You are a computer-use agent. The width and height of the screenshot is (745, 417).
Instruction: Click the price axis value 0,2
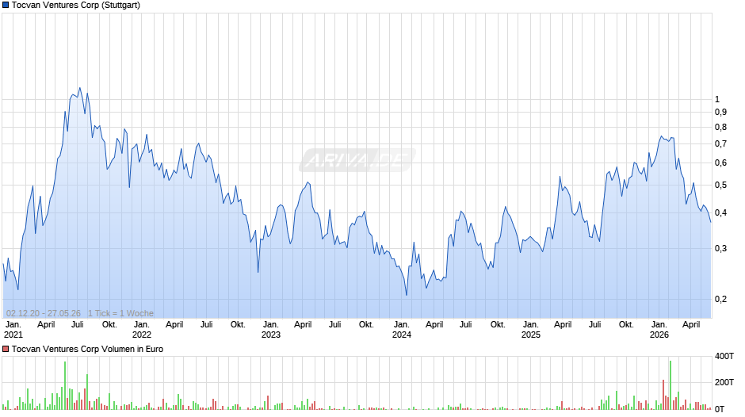click(x=720, y=299)
